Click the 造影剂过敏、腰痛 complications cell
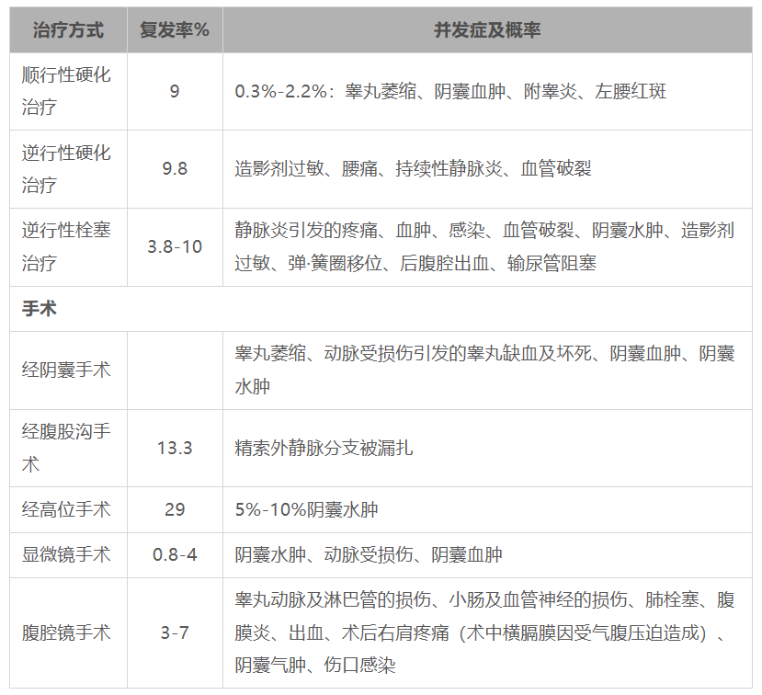 (487, 169)
